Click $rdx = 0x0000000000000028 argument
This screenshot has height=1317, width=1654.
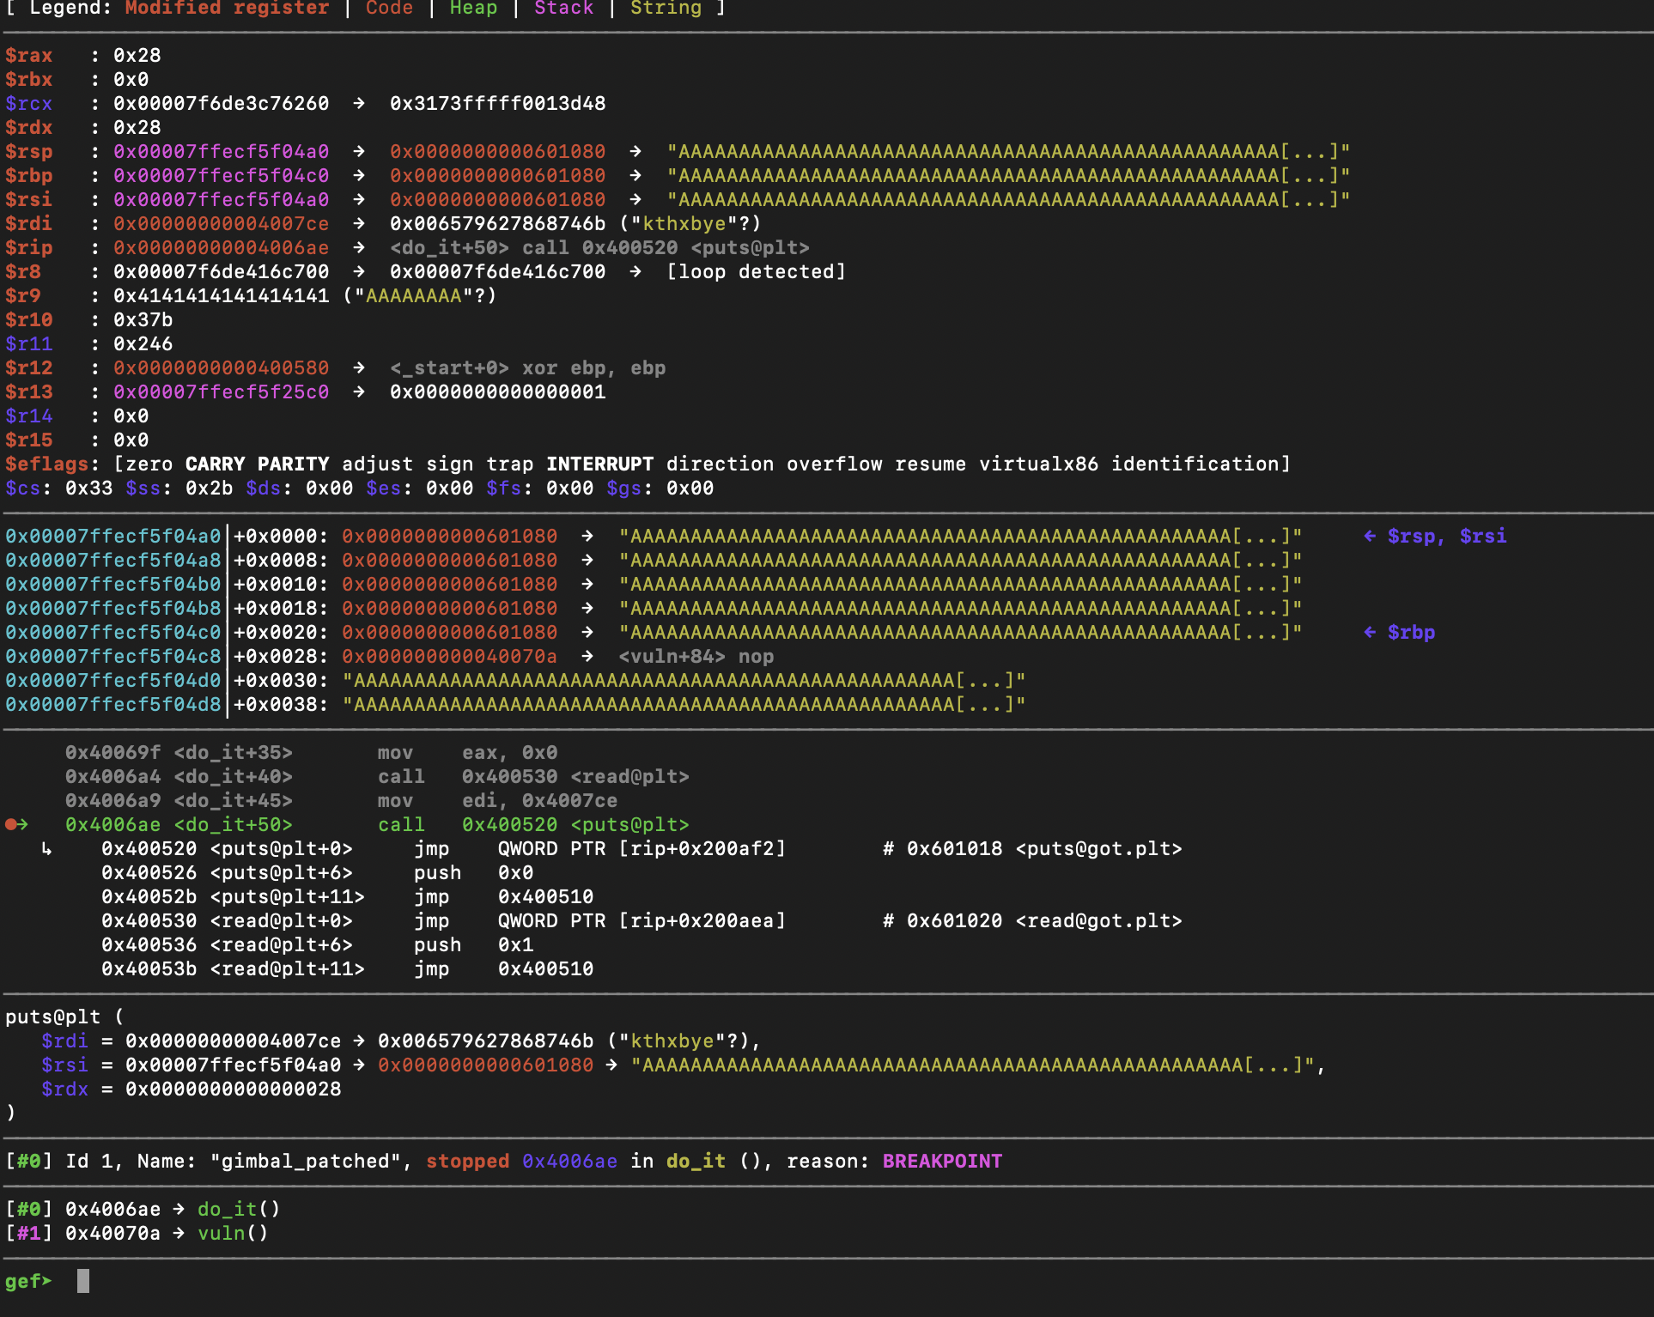click(191, 1089)
